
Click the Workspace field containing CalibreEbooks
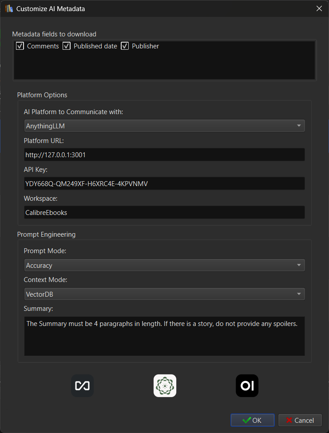[x=164, y=212]
